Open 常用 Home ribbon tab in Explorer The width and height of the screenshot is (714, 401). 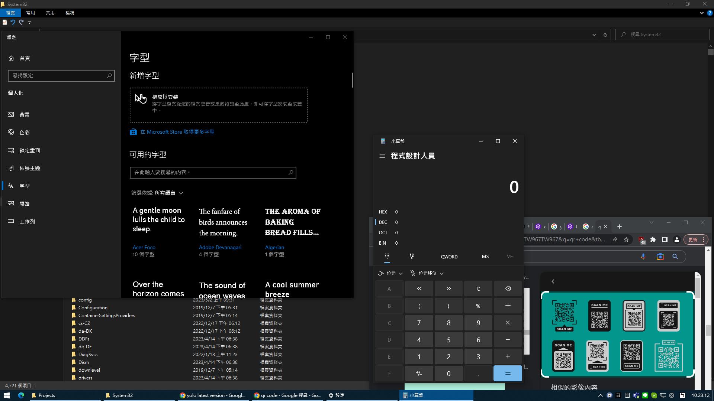(30, 13)
